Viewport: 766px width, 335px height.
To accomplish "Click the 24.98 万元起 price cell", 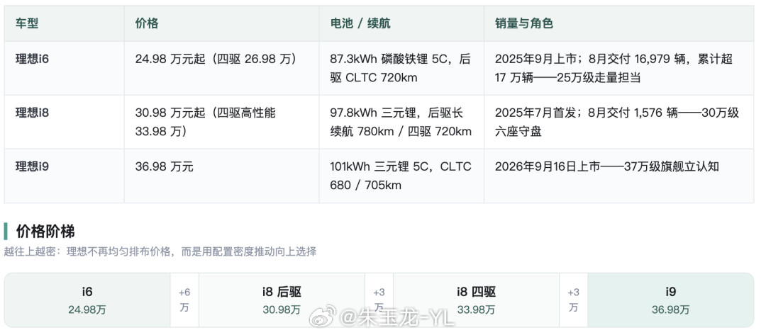I will (x=221, y=68).
